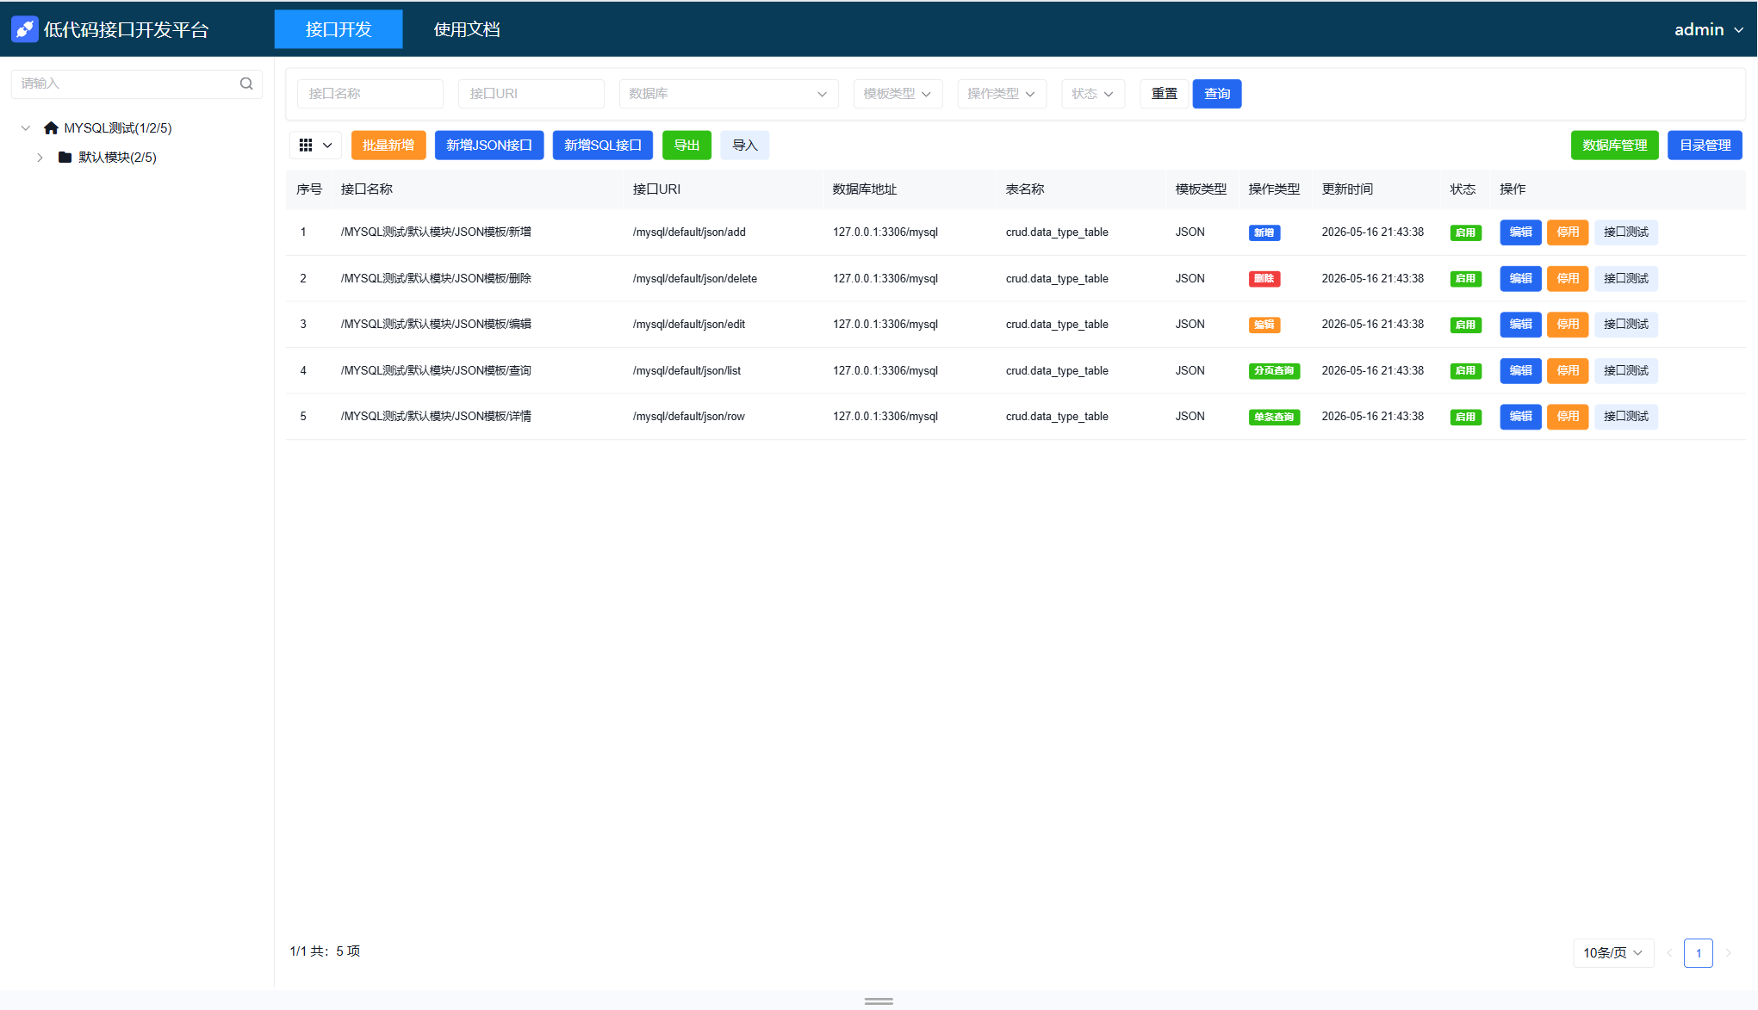Open the 模板类型 dropdown filter
This screenshot has width=1758, height=1010.
[x=898, y=94]
